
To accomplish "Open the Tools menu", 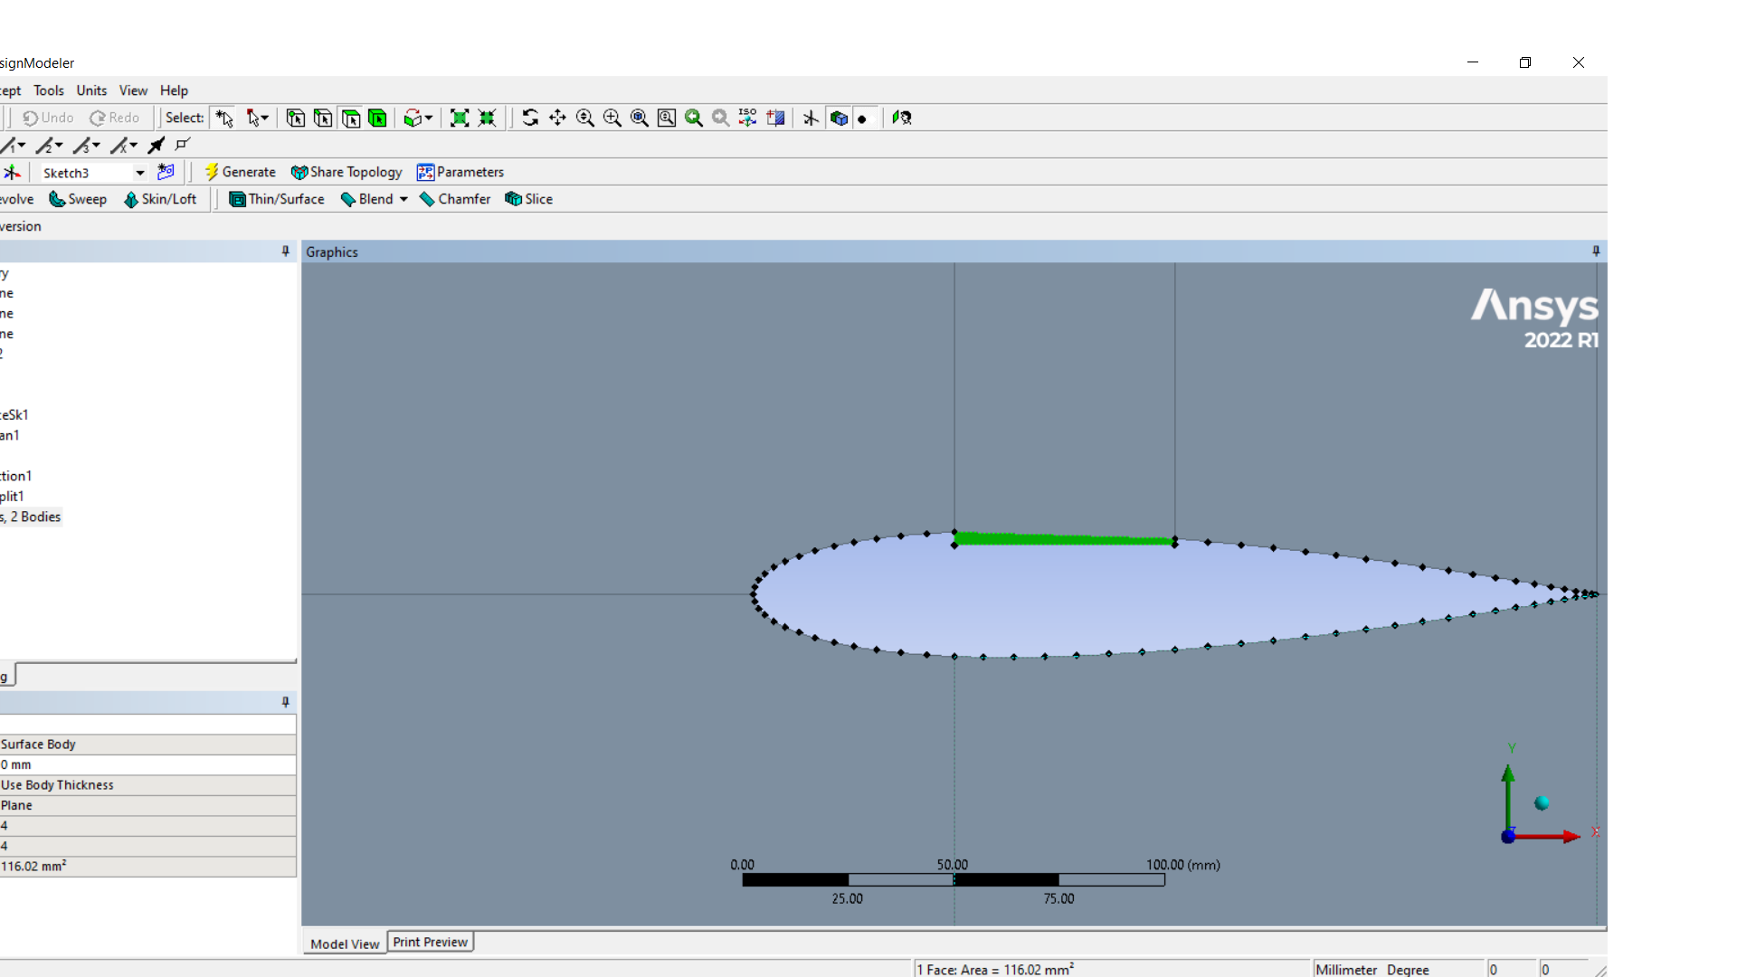I will (x=49, y=90).
